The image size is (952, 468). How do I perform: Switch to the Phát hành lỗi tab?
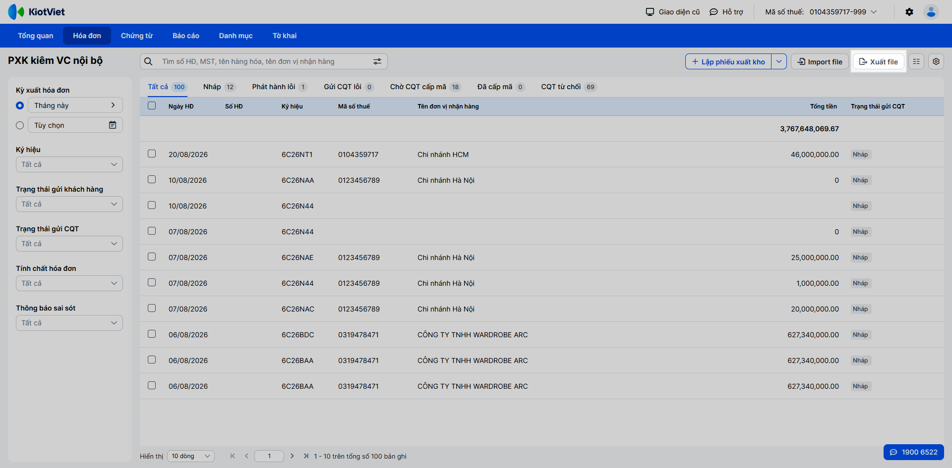point(280,87)
